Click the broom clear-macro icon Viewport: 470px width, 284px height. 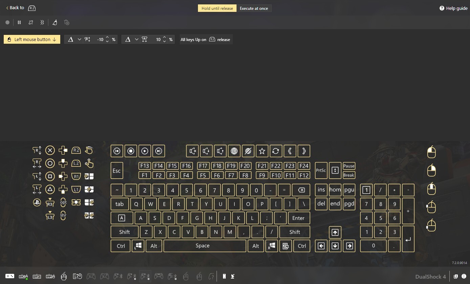pos(55,22)
